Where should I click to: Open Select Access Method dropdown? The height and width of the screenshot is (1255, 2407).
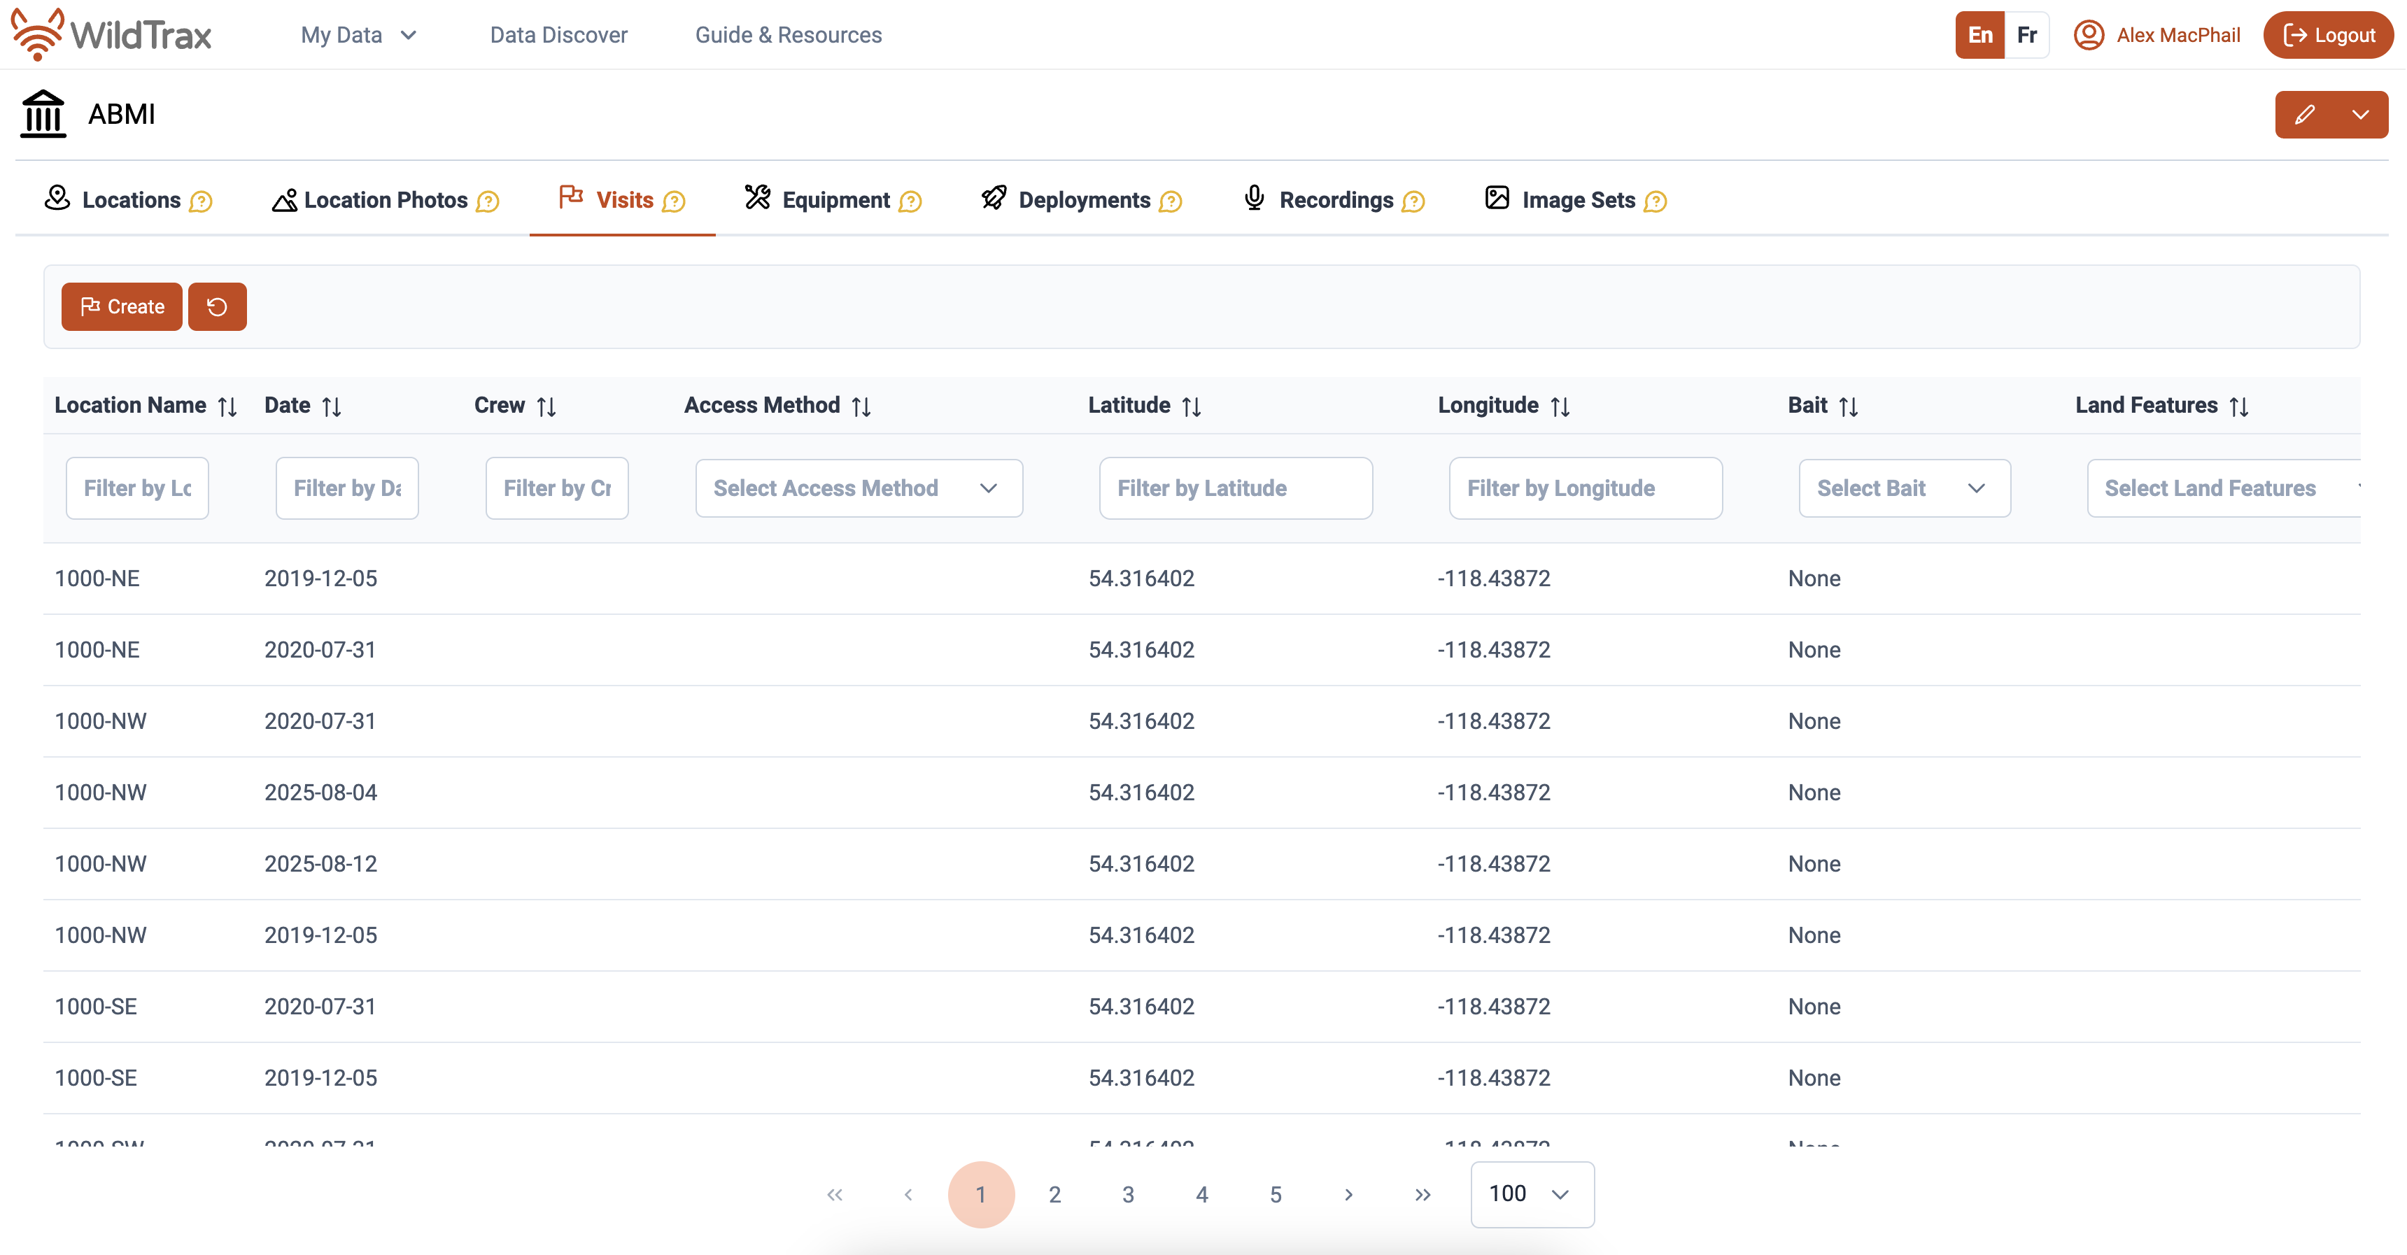pos(858,488)
